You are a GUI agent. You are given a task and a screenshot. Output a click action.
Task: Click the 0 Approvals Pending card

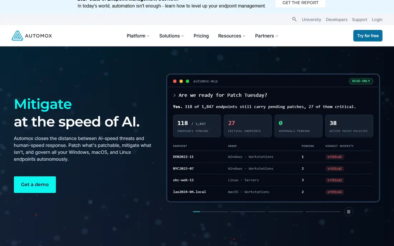point(298,126)
